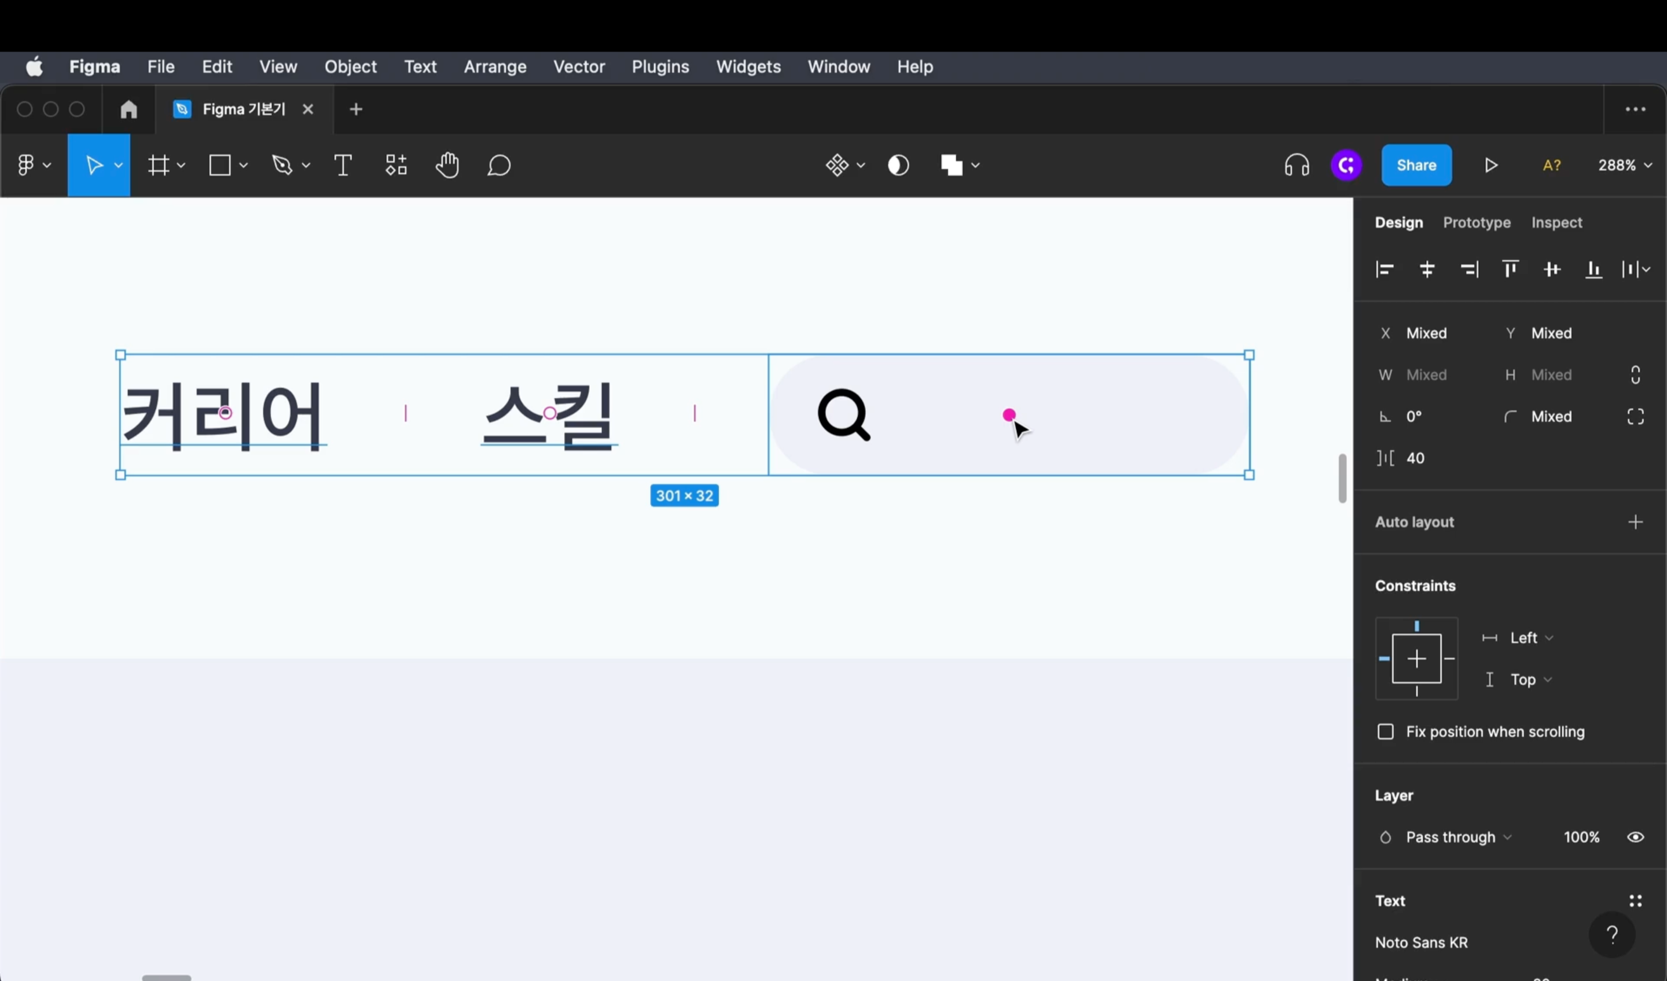
Task: Open the Actions/components tool
Action: coord(395,165)
